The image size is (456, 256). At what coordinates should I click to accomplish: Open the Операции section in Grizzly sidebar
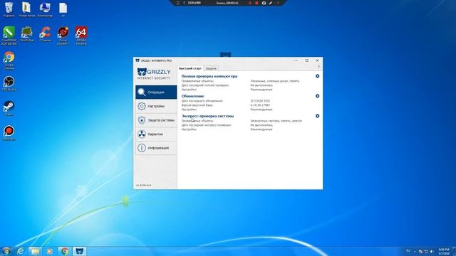156,92
